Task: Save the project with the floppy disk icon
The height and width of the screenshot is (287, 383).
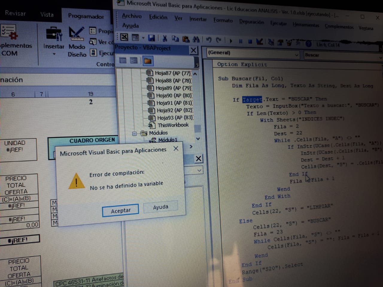Action: coord(151,38)
